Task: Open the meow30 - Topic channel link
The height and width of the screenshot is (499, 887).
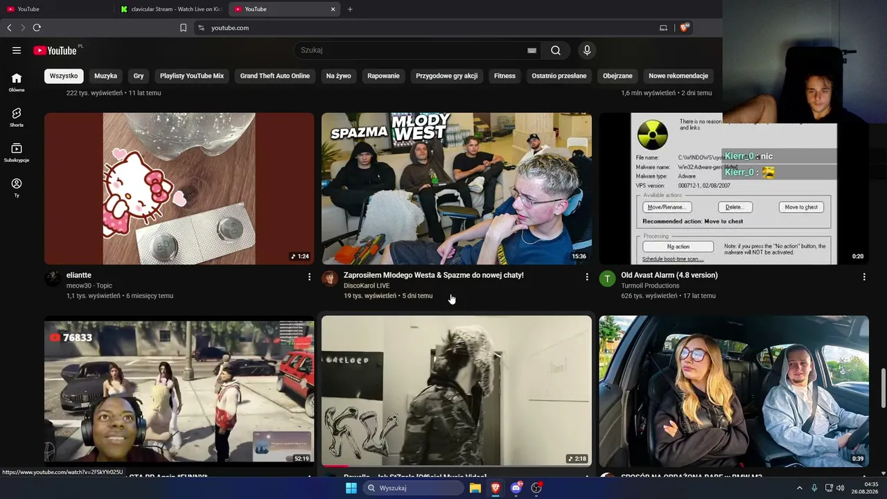Action: [x=89, y=286]
